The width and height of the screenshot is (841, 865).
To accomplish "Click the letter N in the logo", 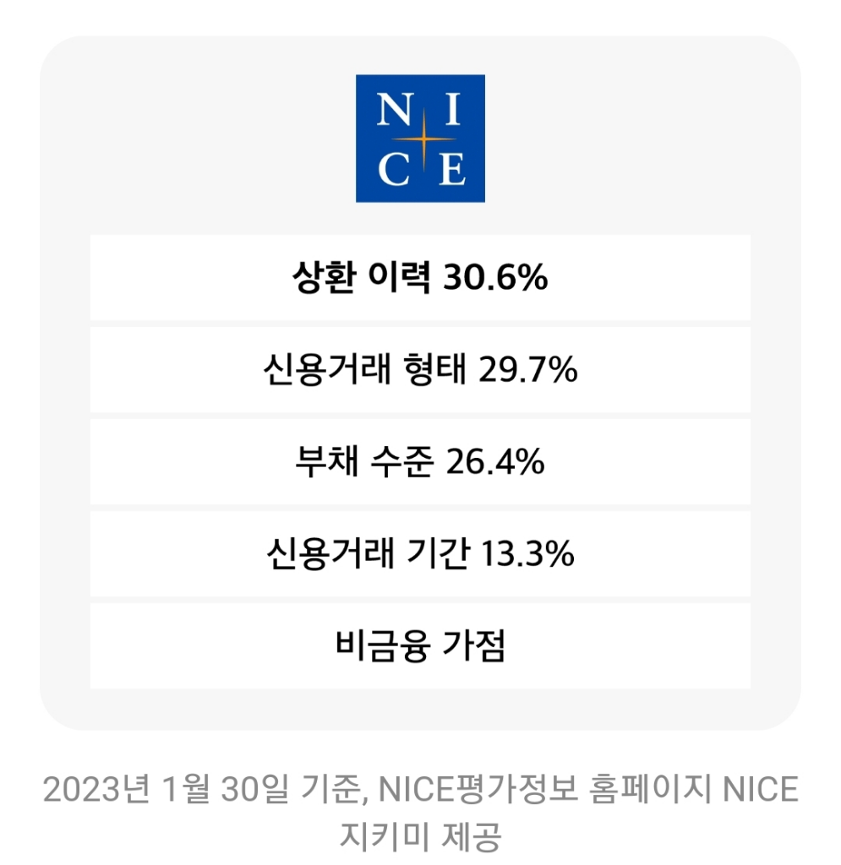I will pos(395,109).
